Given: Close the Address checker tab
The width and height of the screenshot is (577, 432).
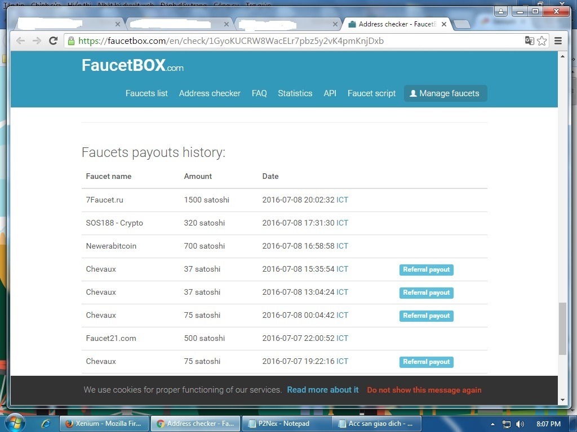Looking at the screenshot, I should click(444, 24).
